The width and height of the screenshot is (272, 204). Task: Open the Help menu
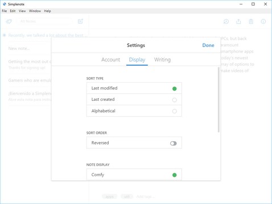click(47, 11)
